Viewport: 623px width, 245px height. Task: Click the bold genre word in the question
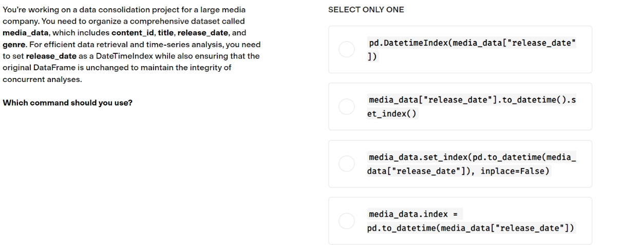coord(14,45)
